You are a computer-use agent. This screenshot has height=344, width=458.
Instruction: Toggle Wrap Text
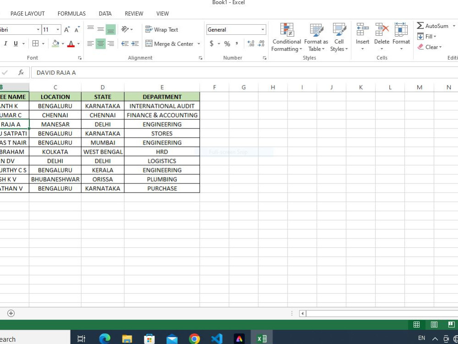coord(162,29)
